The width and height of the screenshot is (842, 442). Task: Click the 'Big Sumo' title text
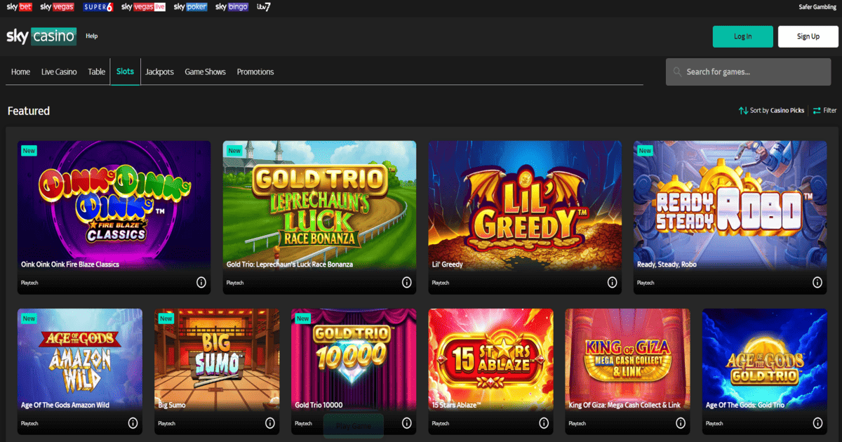(x=172, y=405)
